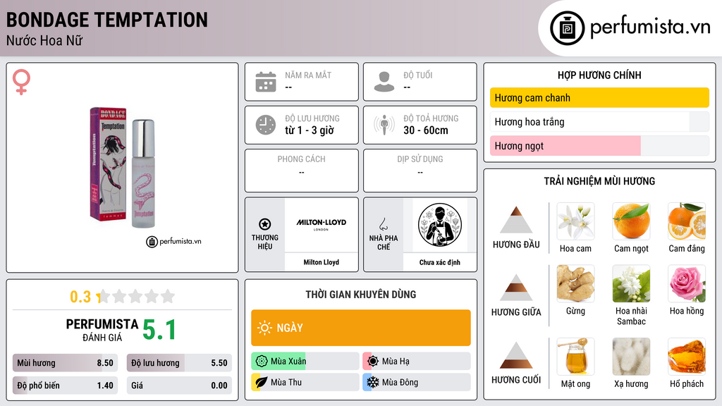
Task: Click the Giá 0.00 score bar
Action: [179, 386]
